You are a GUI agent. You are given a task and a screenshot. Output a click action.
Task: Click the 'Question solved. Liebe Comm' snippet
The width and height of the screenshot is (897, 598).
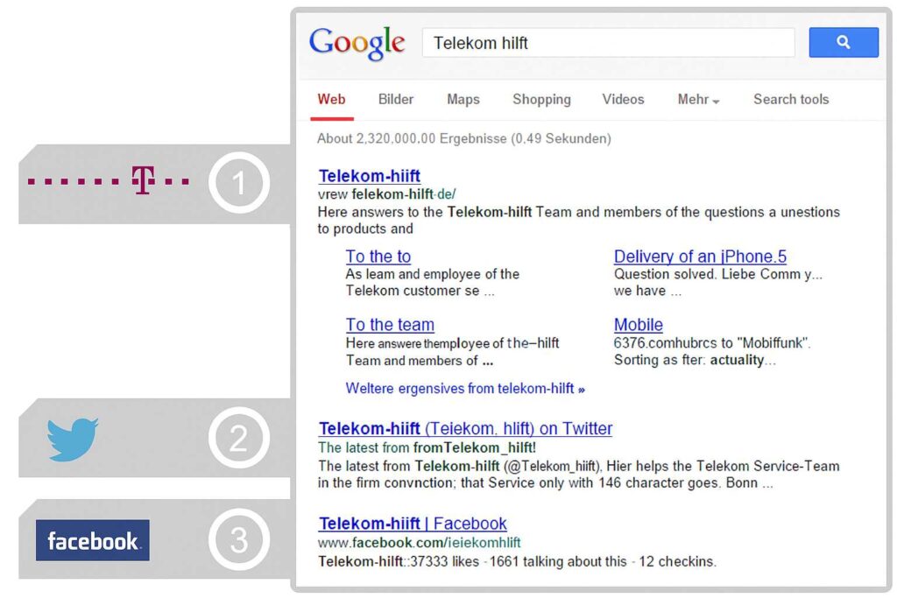pyautogui.click(x=718, y=283)
